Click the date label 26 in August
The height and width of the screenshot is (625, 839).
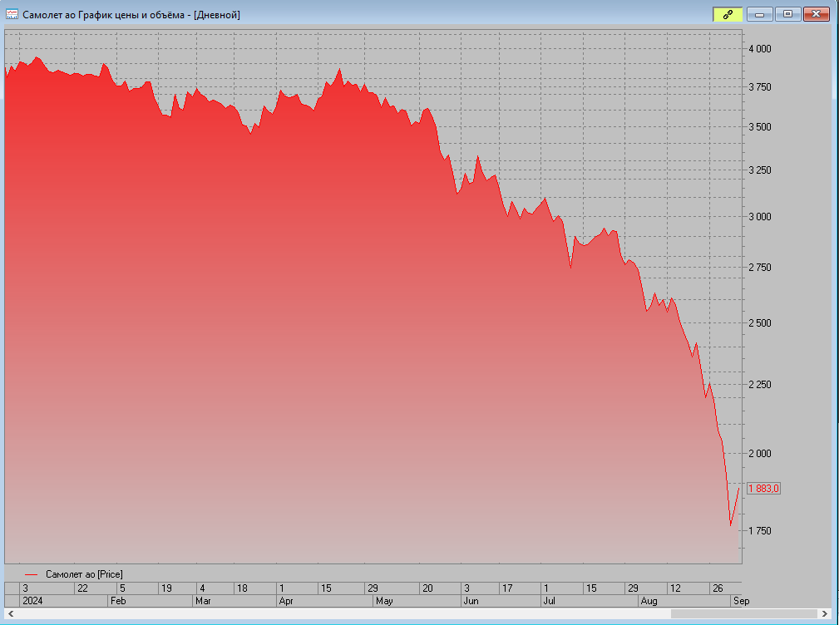point(718,588)
